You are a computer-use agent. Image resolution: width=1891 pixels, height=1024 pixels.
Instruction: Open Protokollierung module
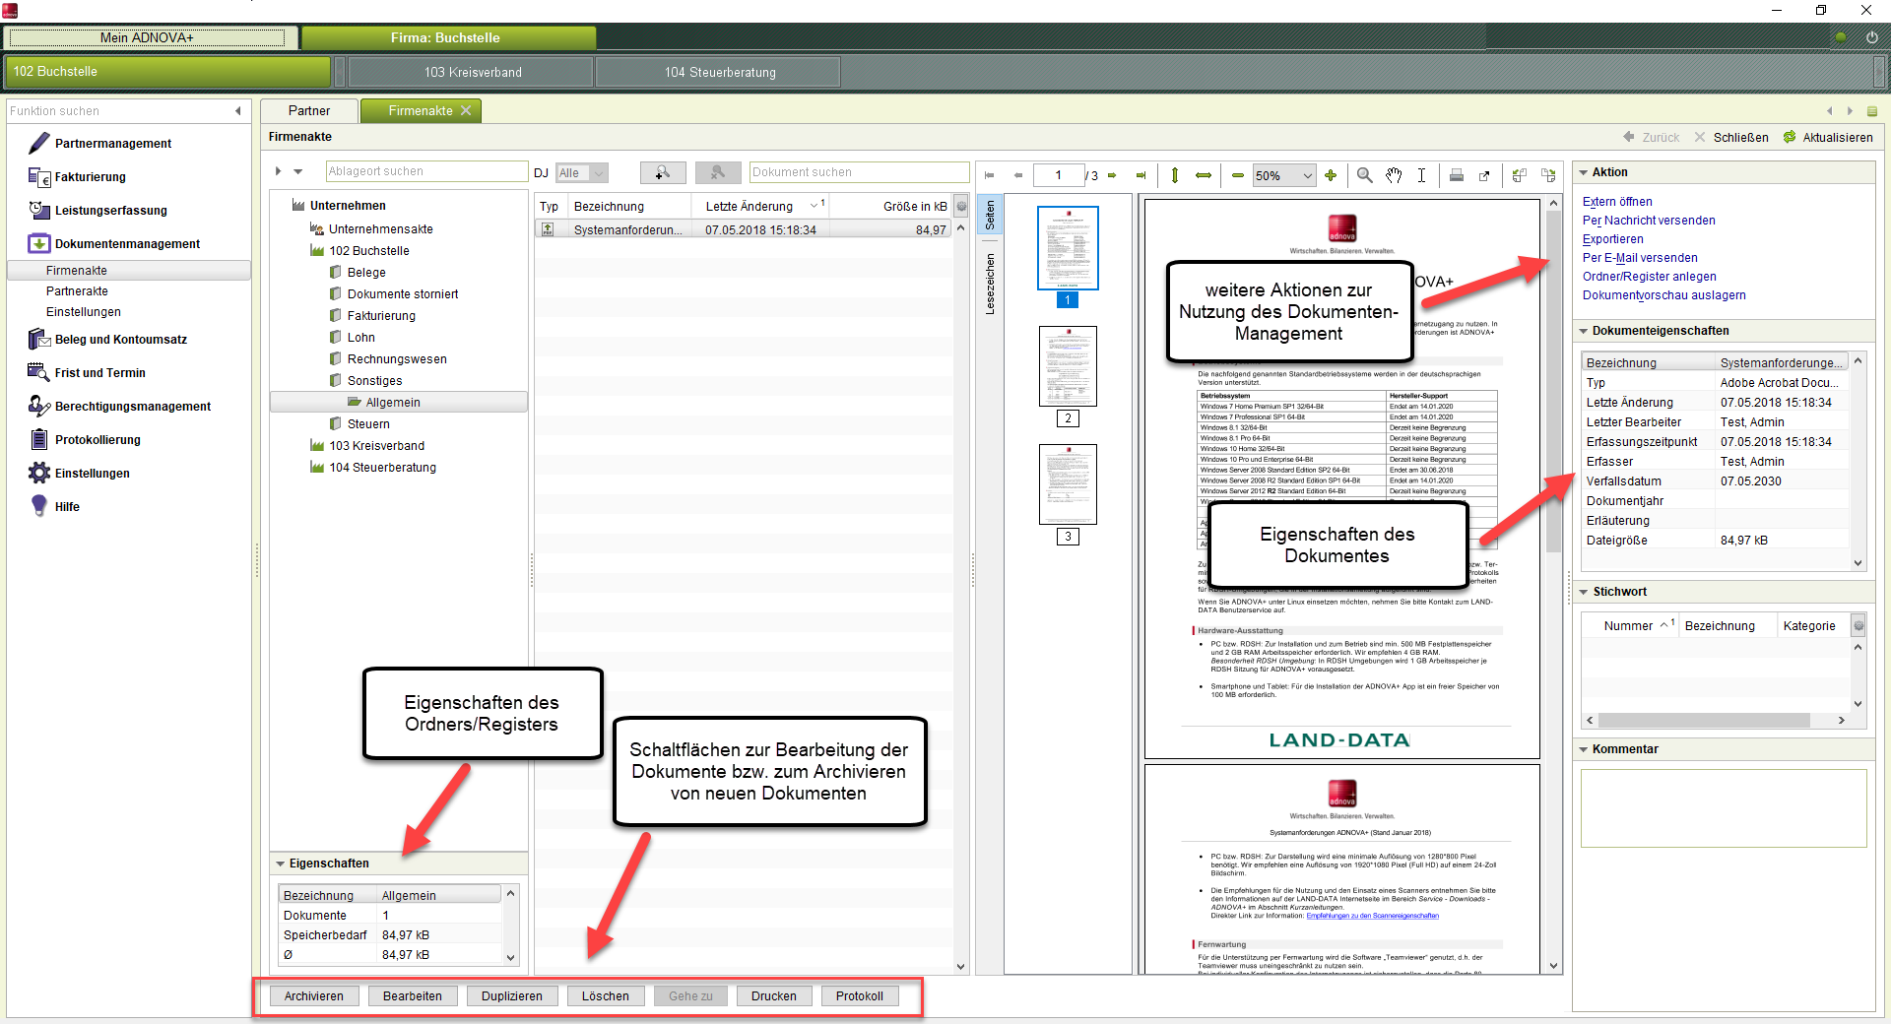[98, 440]
